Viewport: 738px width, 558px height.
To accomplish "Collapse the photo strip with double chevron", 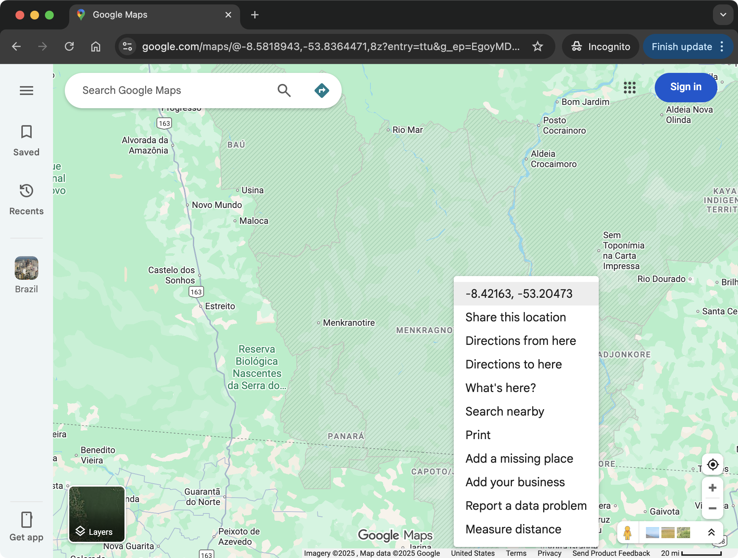I will pos(711,532).
